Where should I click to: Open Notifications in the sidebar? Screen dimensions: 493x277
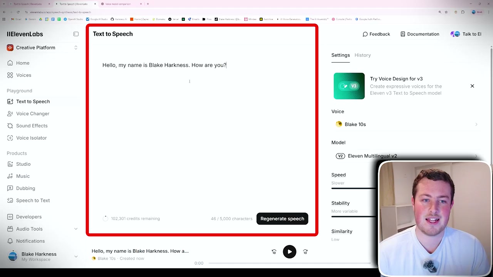point(30,241)
